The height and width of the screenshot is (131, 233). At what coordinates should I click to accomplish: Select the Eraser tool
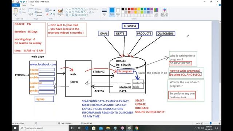tap(47, 15)
